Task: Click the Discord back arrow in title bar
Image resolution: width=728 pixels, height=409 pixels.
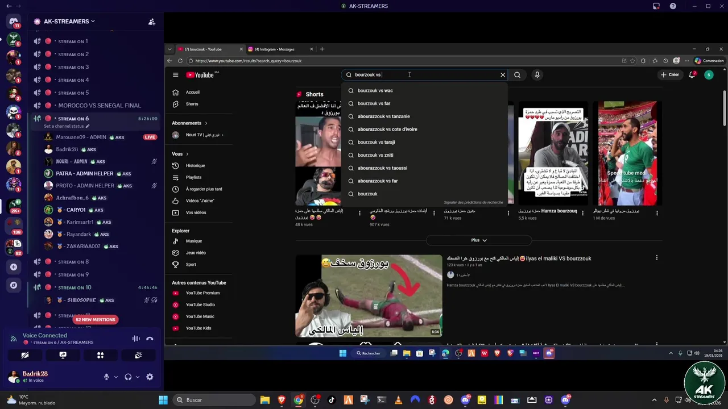Action: coord(9,6)
